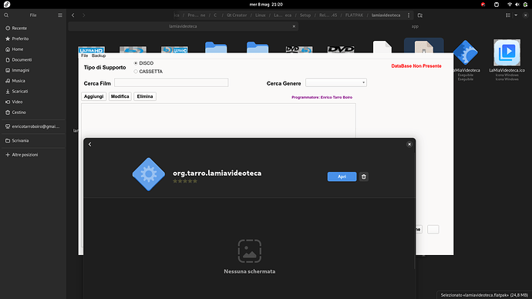Uninstall the app with the trash button
This screenshot has height=299, width=532.
coord(364,176)
